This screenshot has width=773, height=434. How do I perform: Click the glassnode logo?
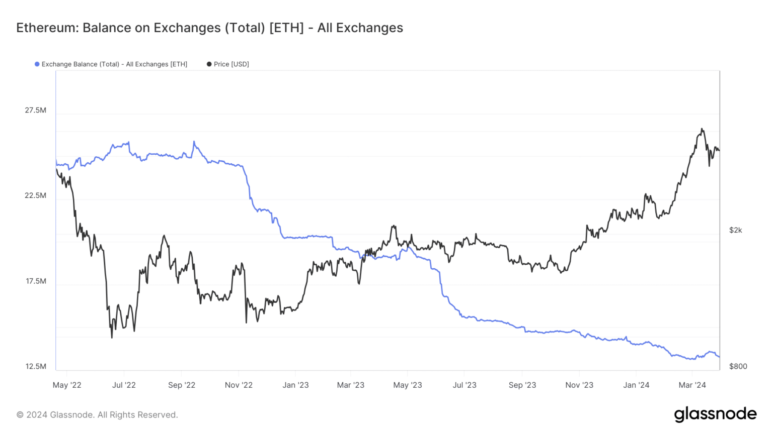715,414
